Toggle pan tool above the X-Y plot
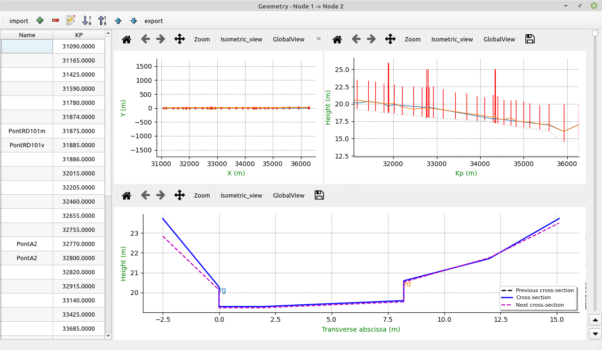Image resolution: width=602 pixels, height=350 pixels. tap(179, 39)
